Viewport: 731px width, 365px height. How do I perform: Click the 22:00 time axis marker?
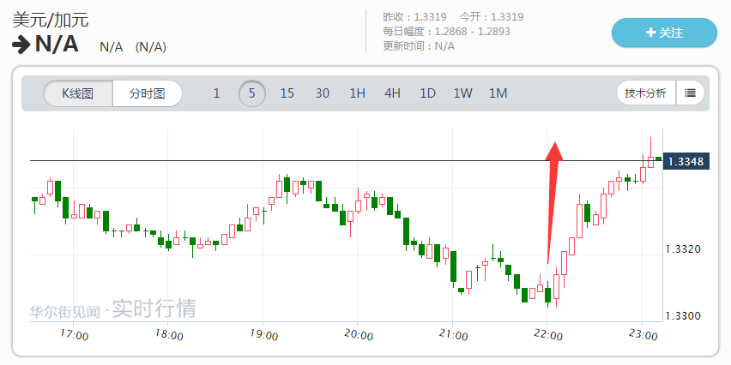pos(547,335)
